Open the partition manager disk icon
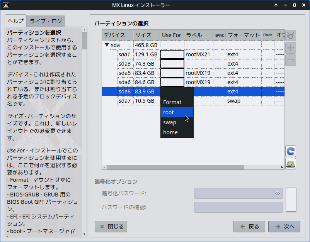Viewport: 310px width, 242px height. pyautogui.click(x=291, y=164)
